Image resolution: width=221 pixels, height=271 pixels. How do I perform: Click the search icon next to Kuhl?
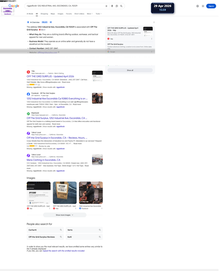click(x=100, y=237)
